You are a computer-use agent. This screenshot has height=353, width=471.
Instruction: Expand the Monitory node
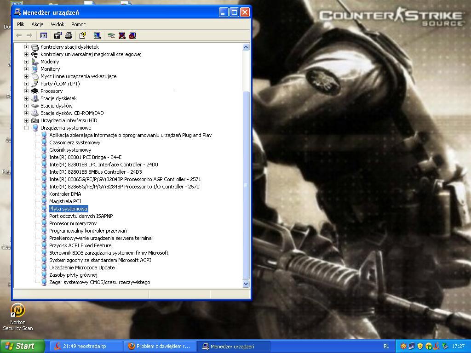click(26, 69)
